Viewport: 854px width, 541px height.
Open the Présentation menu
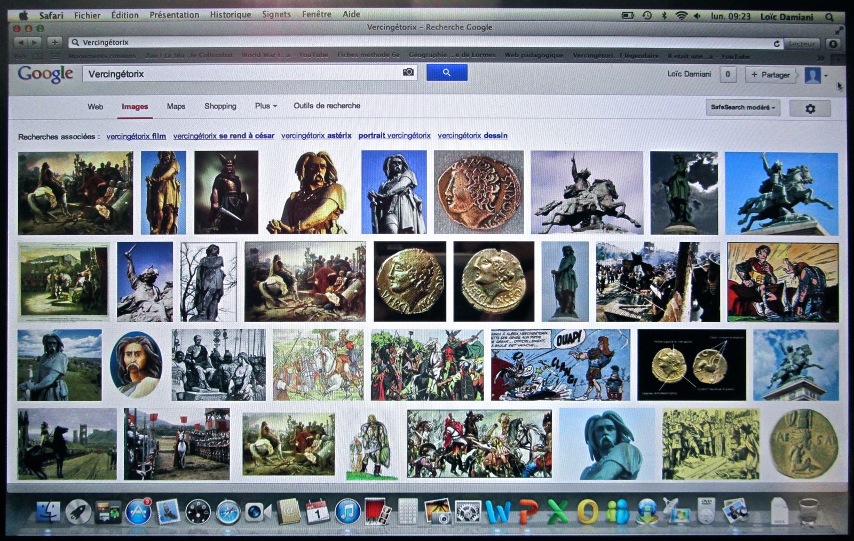click(x=174, y=15)
